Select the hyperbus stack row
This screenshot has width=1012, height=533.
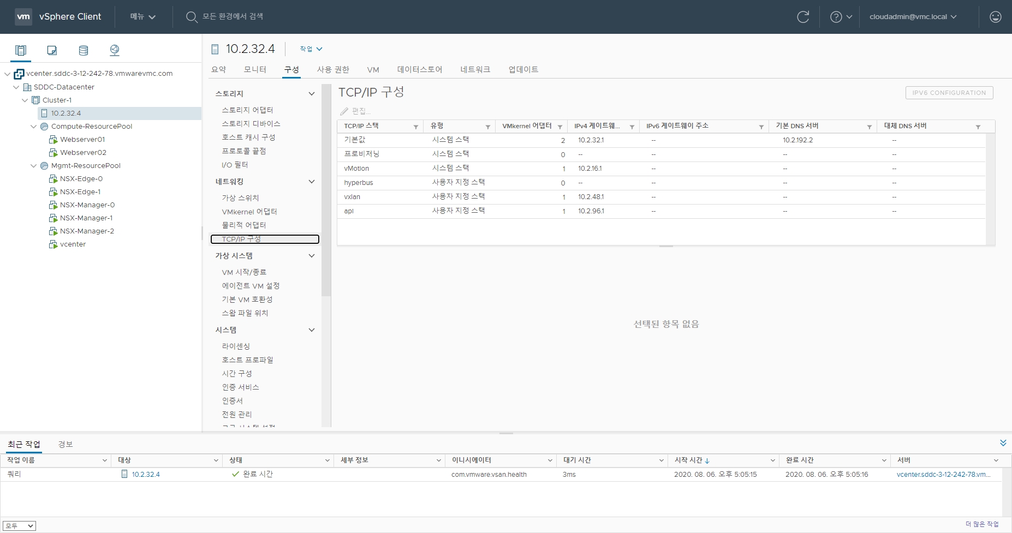tap(661, 183)
